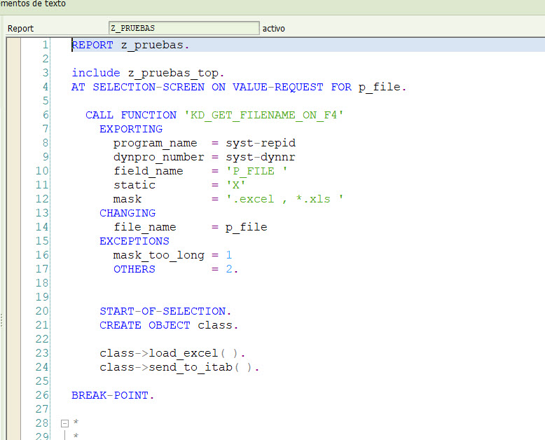This screenshot has width=545, height=440.
Task: Click line number 14 in the gutter
Action: coord(42,227)
